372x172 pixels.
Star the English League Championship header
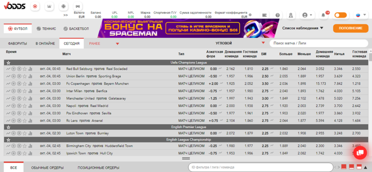8,140
